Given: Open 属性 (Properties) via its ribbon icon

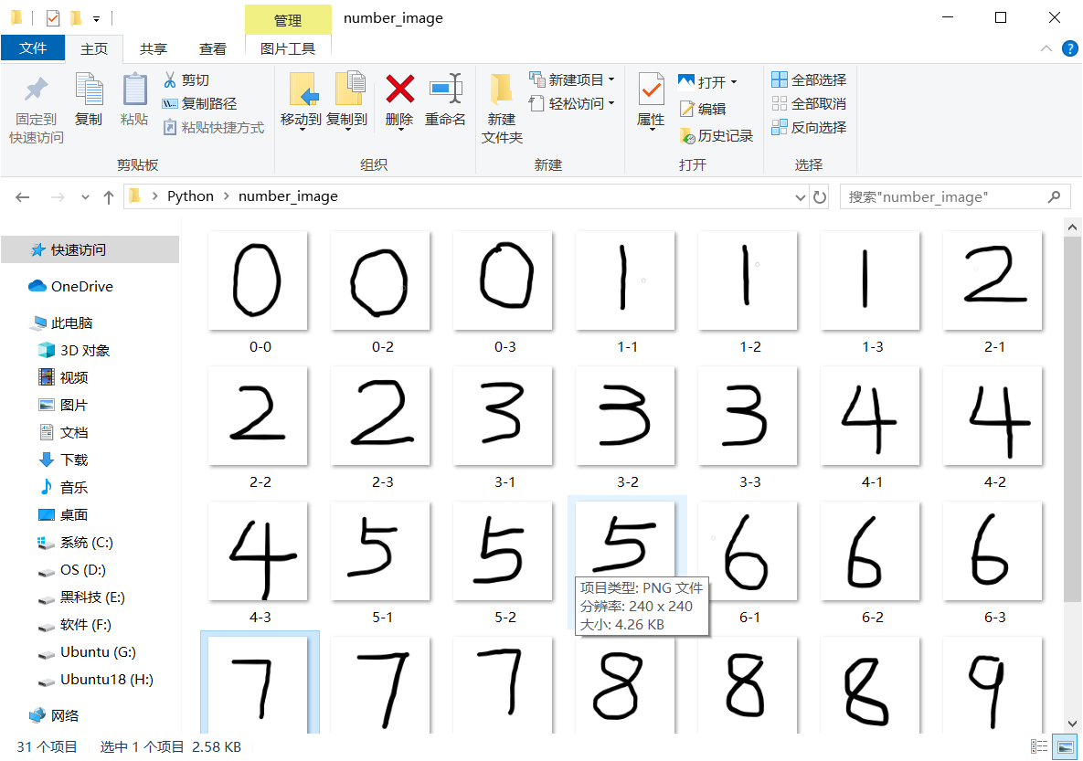Looking at the screenshot, I should pyautogui.click(x=650, y=91).
